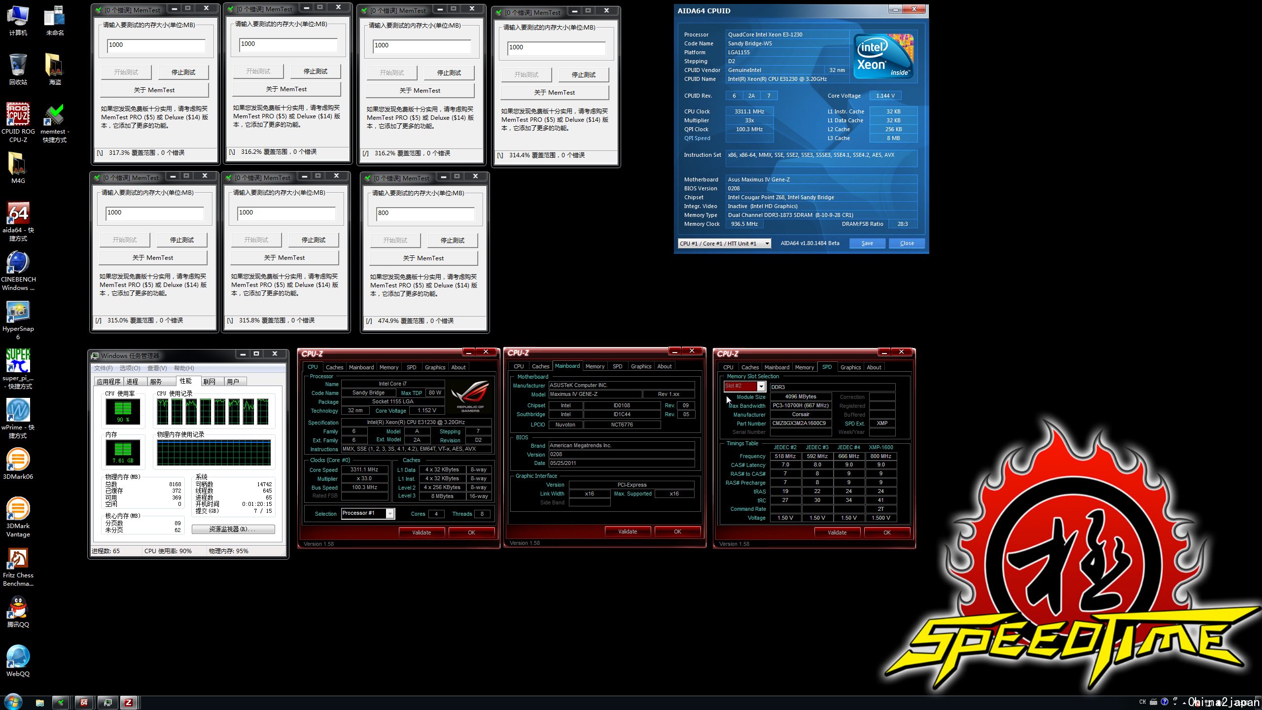Switch to 应用程序 tab in Task Manager

[x=108, y=382]
